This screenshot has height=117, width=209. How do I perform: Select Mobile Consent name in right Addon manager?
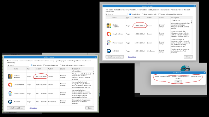point(118,43)
